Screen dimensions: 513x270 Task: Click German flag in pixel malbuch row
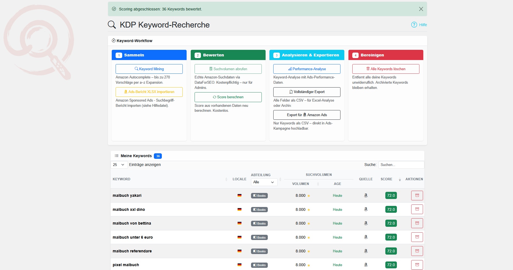pos(239,265)
